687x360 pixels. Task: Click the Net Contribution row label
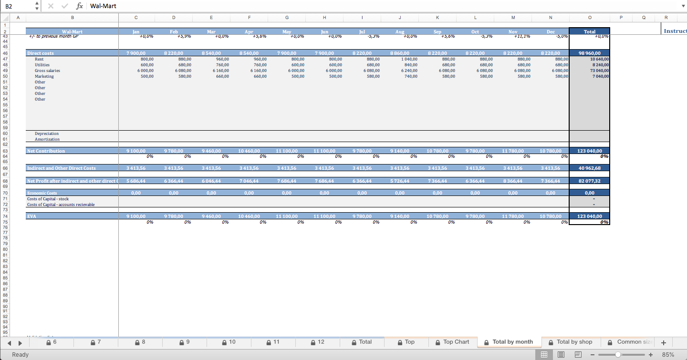click(46, 151)
